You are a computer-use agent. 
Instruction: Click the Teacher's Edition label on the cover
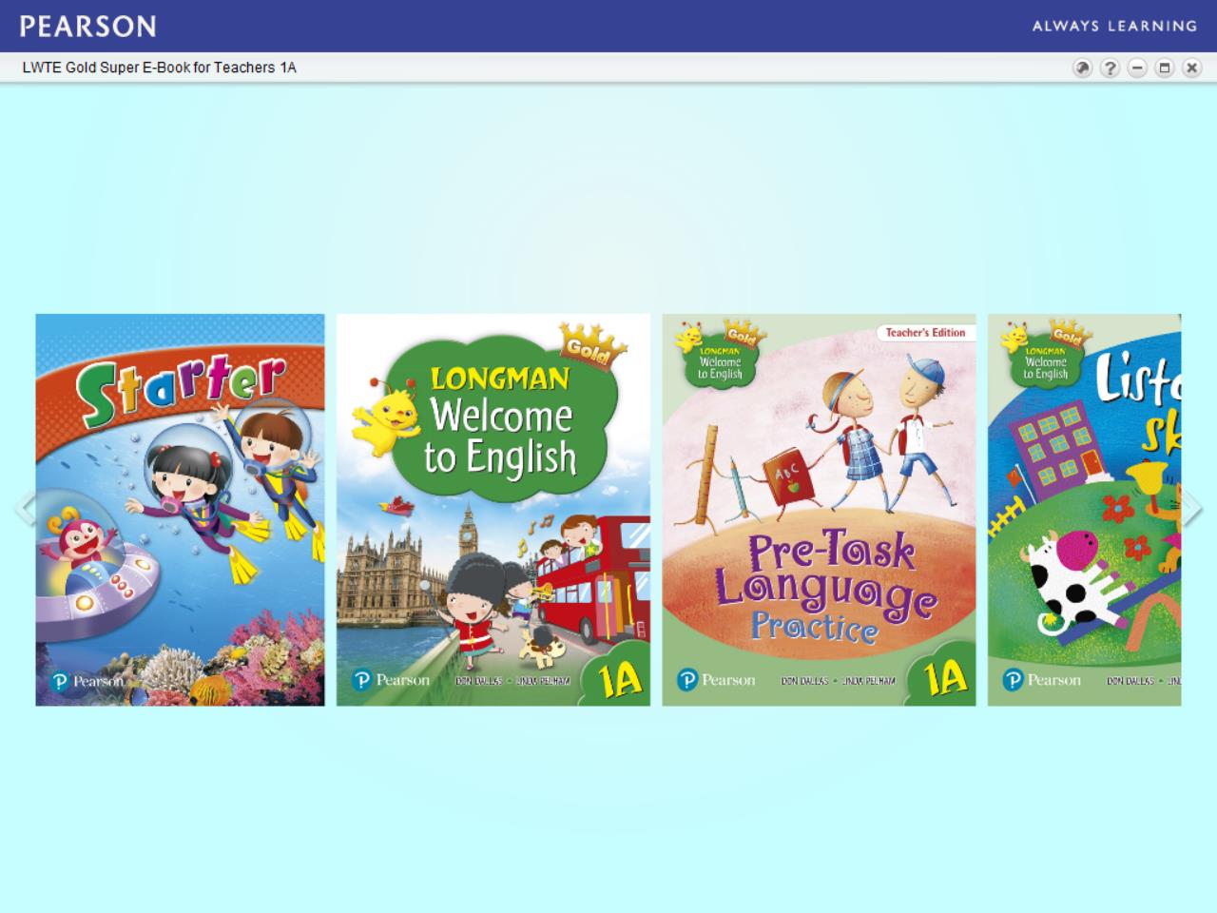[x=924, y=333]
